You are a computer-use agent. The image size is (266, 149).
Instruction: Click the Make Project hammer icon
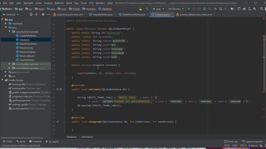point(147,9)
